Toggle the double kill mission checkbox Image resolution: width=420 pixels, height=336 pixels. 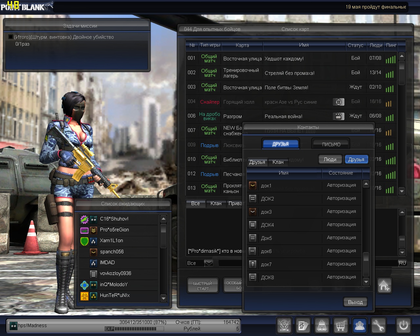[10, 37]
